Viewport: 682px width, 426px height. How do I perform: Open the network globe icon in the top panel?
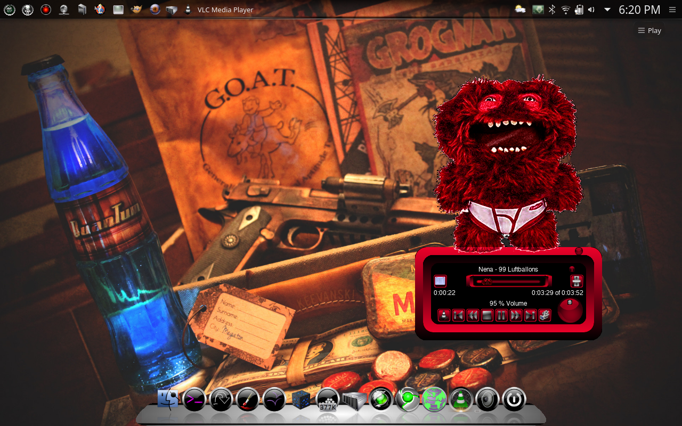(x=64, y=10)
